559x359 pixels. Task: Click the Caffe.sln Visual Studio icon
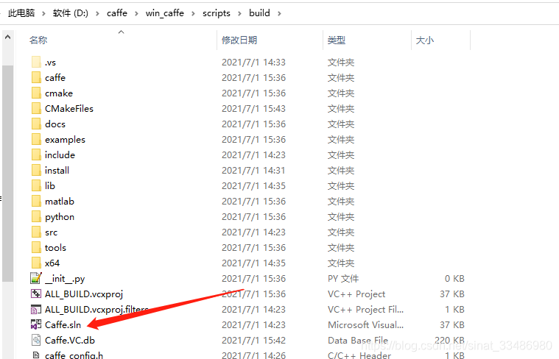[36, 324]
